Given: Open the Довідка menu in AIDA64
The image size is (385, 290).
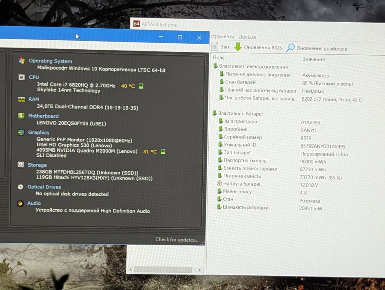Looking at the screenshot, I should [x=247, y=37].
